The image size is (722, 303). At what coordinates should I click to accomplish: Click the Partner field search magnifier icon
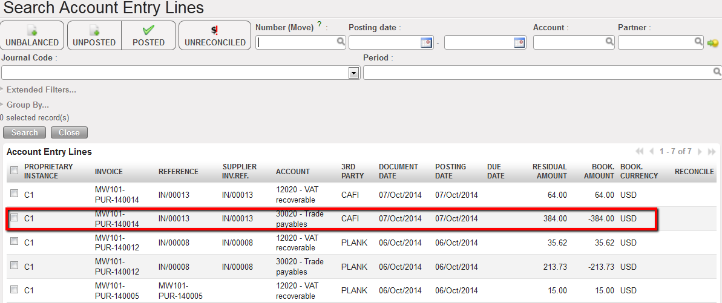(x=698, y=42)
